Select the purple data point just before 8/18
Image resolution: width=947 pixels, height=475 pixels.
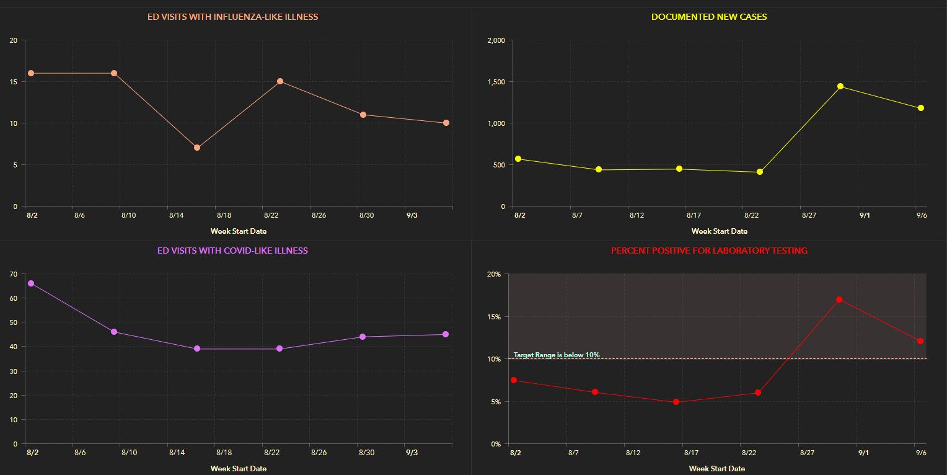pyautogui.click(x=197, y=348)
